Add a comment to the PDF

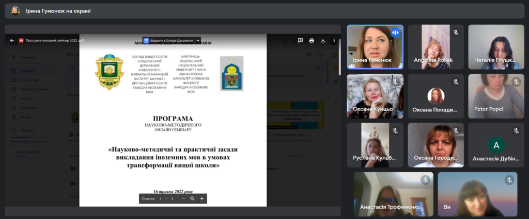click(300, 40)
